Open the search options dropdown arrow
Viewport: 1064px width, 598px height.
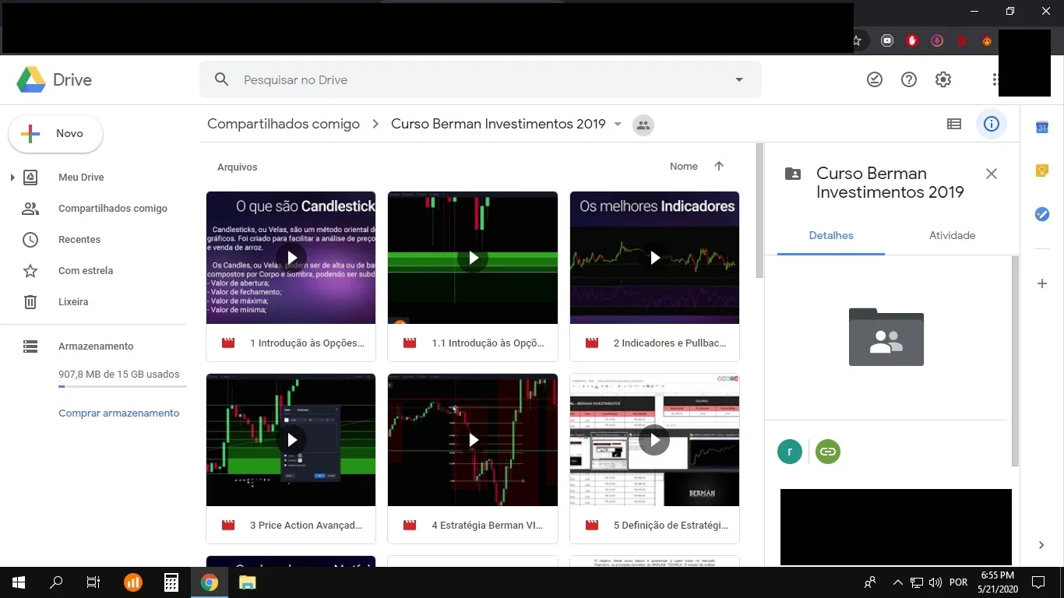[739, 79]
